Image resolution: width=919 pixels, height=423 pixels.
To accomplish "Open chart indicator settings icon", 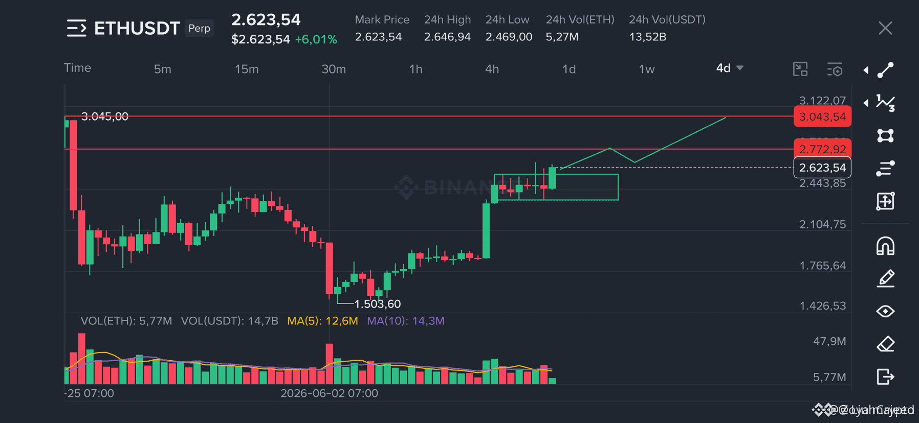I will tap(835, 69).
